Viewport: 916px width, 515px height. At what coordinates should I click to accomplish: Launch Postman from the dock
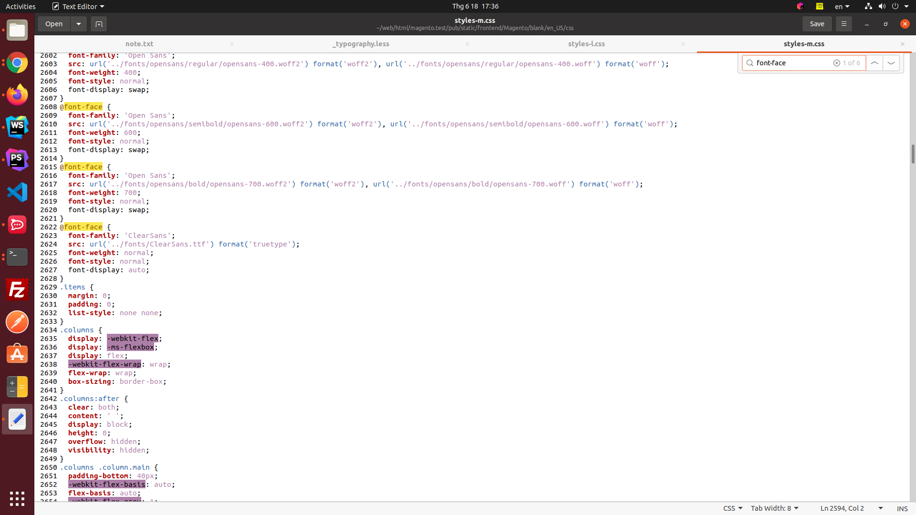(x=17, y=321)
